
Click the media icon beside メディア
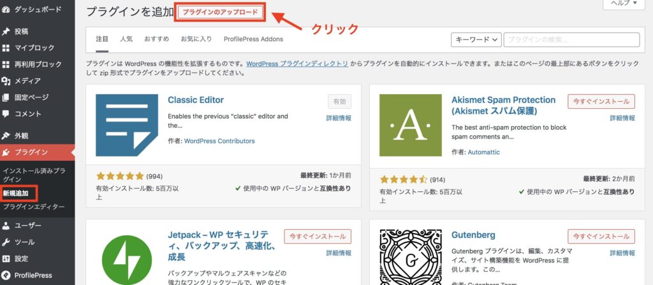pyautogui.click(x=6, y=81)
